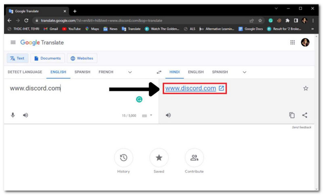Reload the current page
323x195 pixels.
coord(26,20)
